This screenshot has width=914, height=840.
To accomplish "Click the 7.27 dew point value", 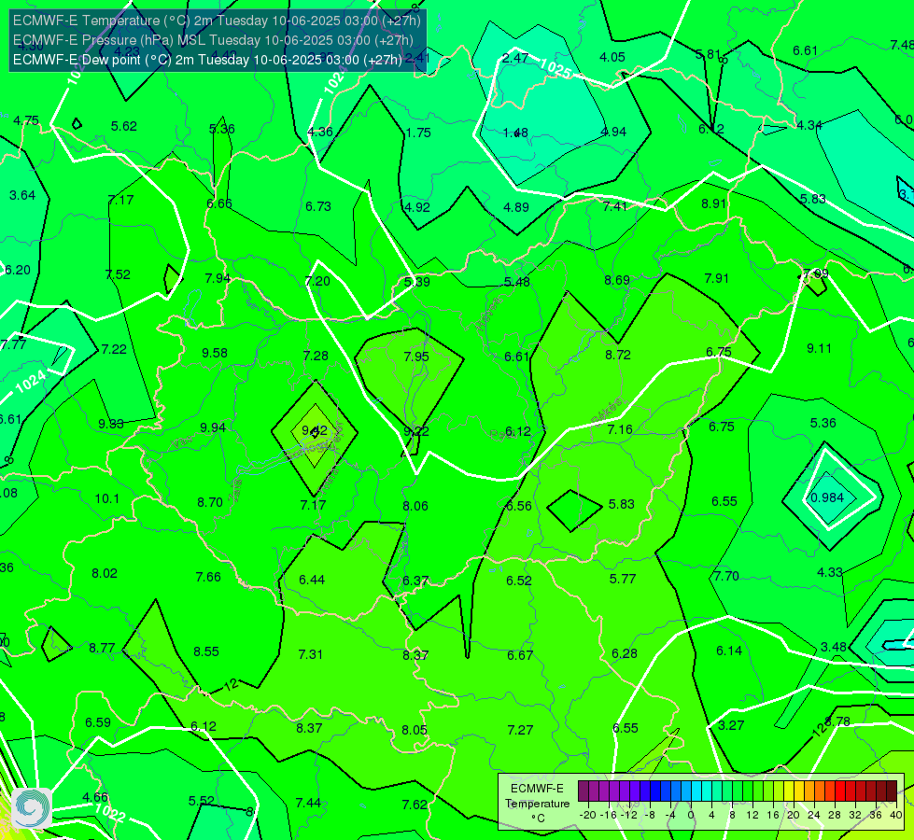I will pyautogui.click(x=520, y=731).
